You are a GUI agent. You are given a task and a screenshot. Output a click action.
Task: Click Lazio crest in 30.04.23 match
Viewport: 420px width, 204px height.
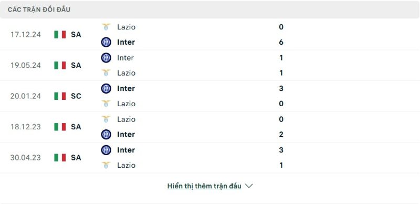(106, 165)
